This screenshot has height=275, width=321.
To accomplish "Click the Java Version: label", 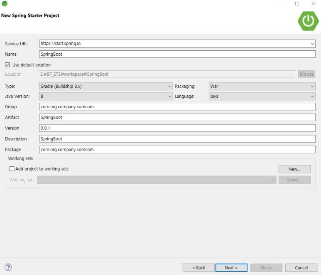I will click(x=17, y=97).
